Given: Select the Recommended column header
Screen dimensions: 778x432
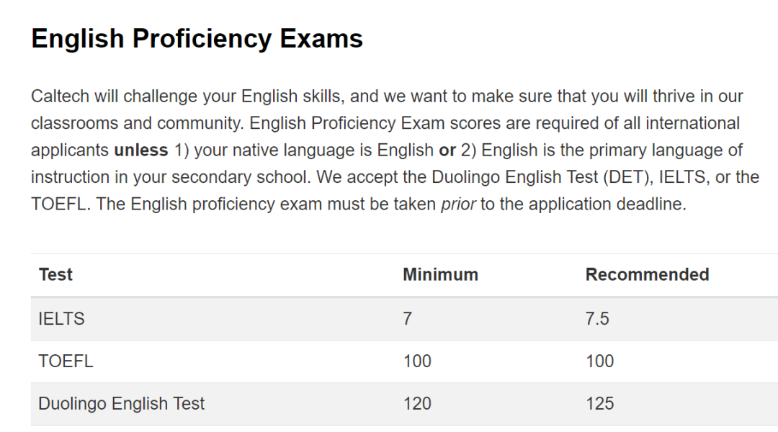Looking at the screenshot, I should [647, 274].
